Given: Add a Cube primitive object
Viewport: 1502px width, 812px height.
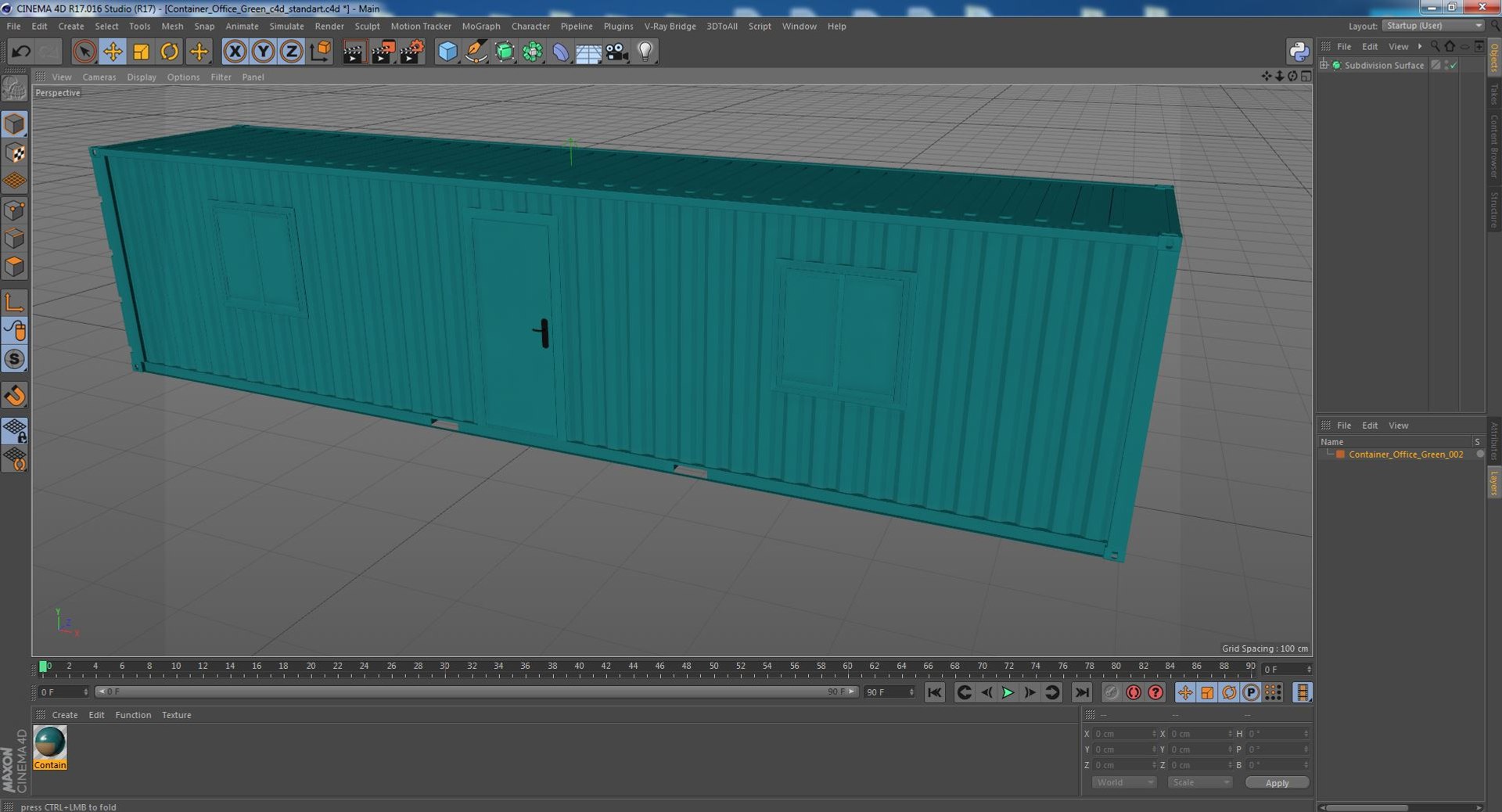Looking at the screenshot, I should 447,52.
